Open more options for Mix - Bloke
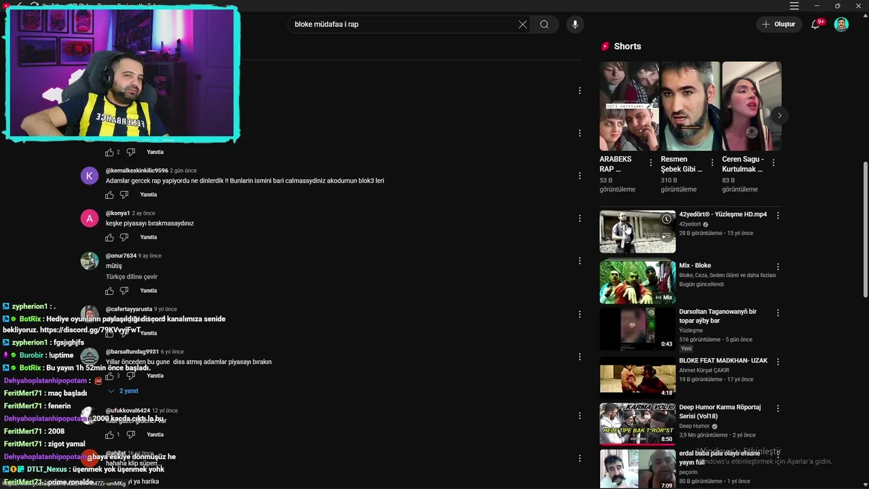Image resolution: width=869 pixels, height=489 pixels. [778, 267]
